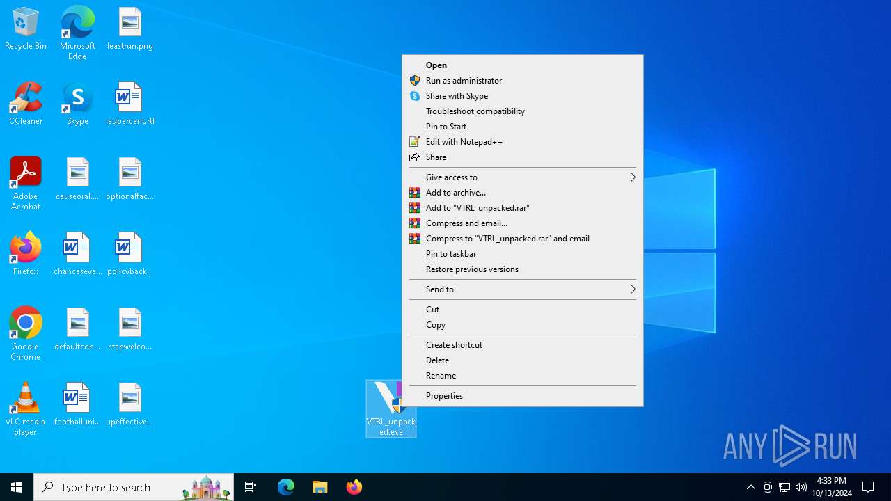The height and width of the screenshot is (501, 891).
Task: Choose Copy in the context menu
Action: point(523,325)
